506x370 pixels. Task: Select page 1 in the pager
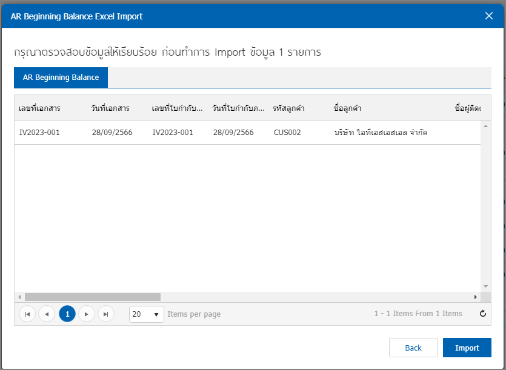[x=67, y=314]
